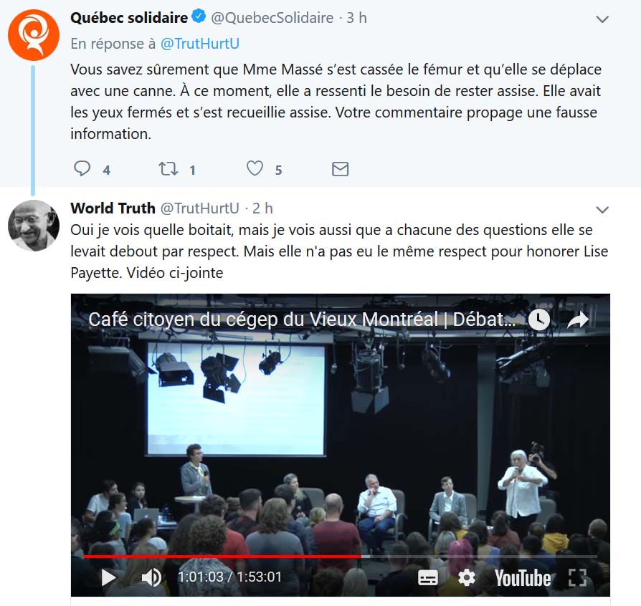Click the reply speech bubble icon

(82, 168)
